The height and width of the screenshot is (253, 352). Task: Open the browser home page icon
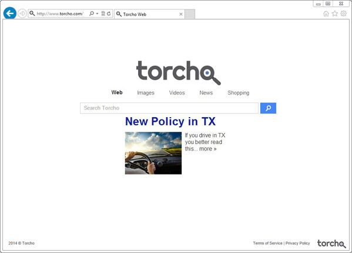(x=326, y=13)
